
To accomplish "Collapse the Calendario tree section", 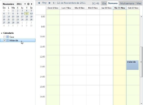I will 2,33.
